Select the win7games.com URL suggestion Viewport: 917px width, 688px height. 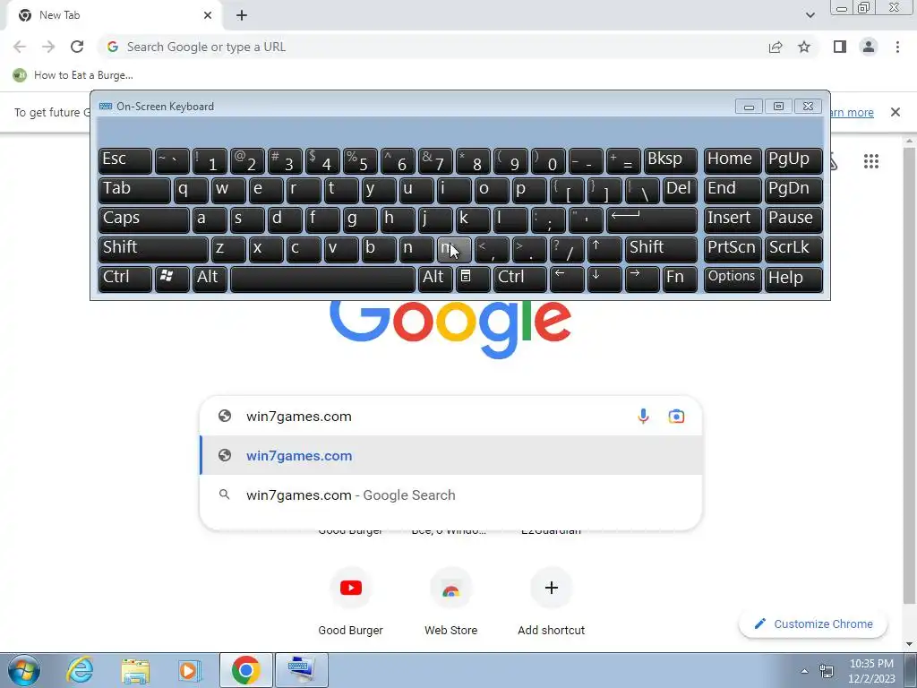[x=451, y=456]
